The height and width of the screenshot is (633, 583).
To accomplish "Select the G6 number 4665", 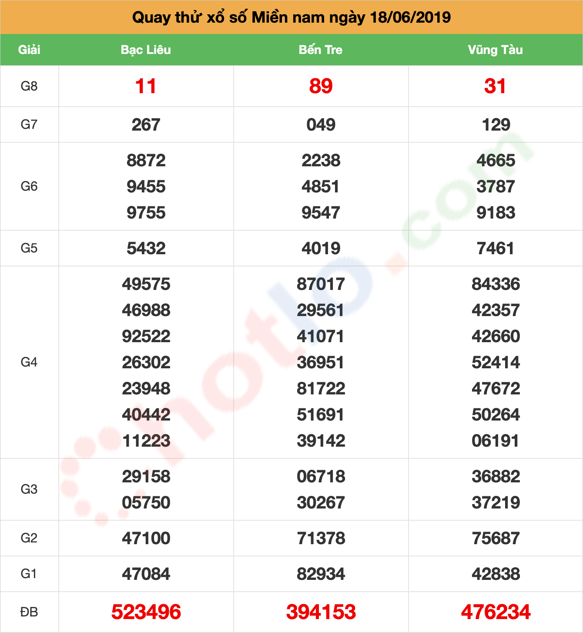I will point(496,161).
